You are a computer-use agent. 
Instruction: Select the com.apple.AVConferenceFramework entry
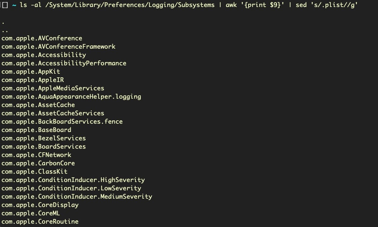[x=59, y=47]
